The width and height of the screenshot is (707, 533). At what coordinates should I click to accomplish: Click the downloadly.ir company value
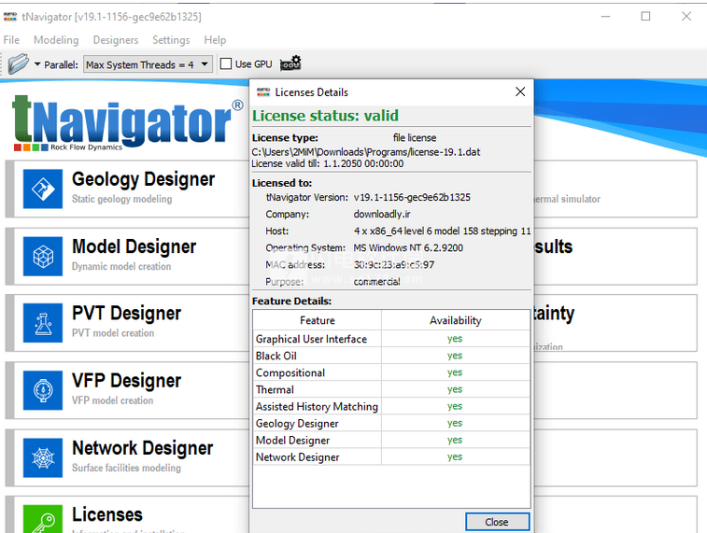tap(382, 214)
